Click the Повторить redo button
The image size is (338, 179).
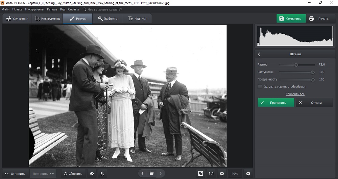point(43,174)
